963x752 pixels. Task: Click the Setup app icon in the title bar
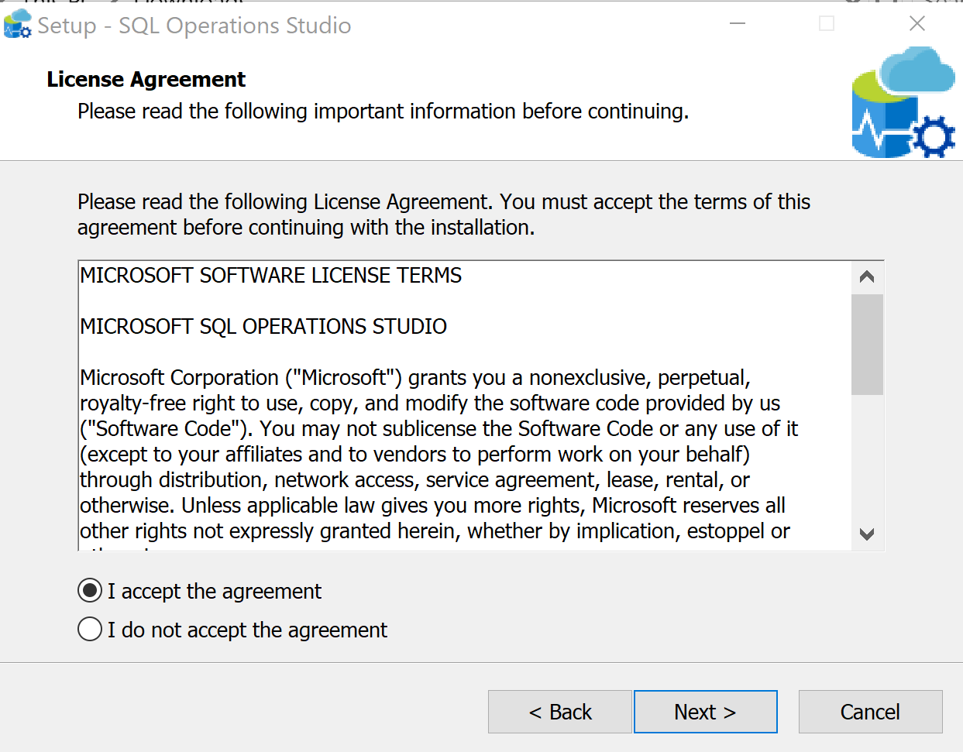tap(17, 24)
